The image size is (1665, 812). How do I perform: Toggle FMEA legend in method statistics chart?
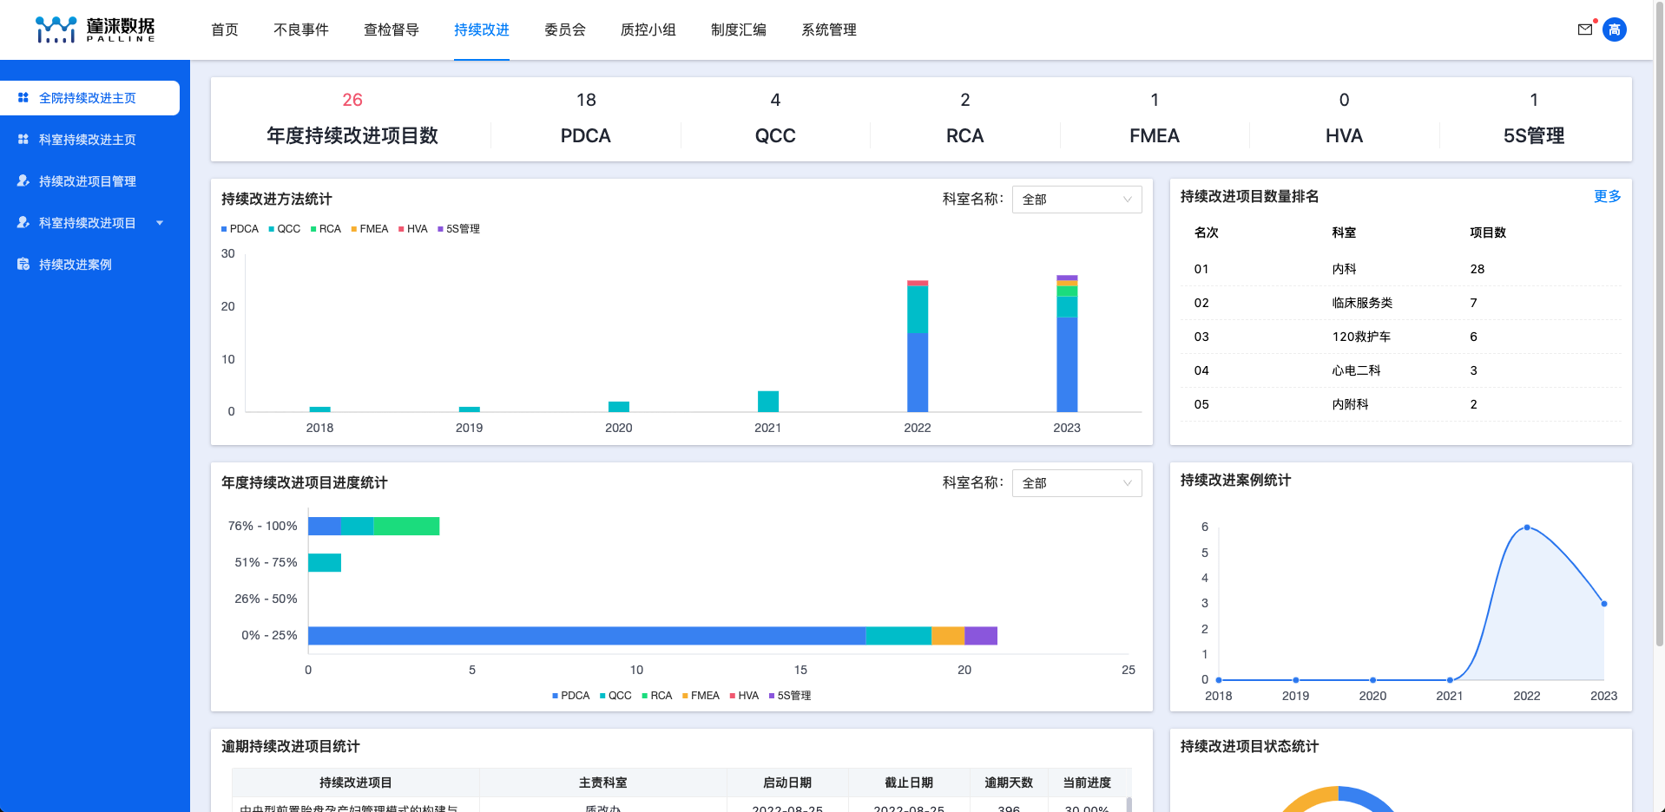click(370, 229)
